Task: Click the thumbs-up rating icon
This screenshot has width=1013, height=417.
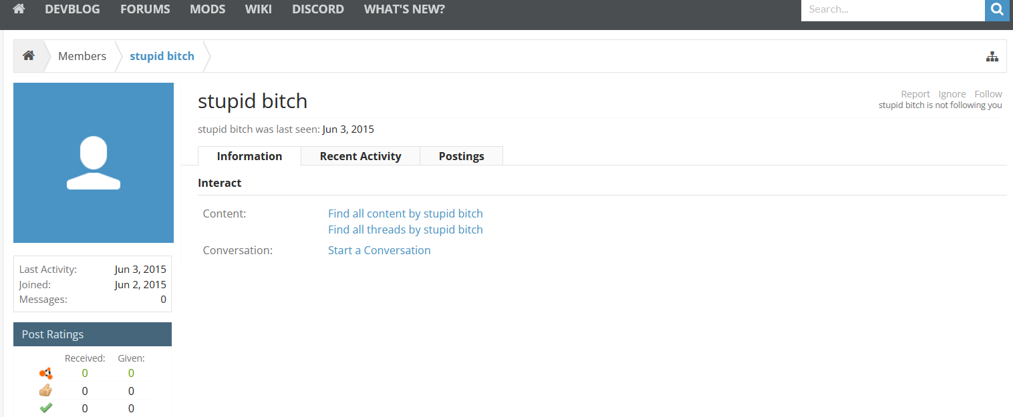Action: coord(45,391)
